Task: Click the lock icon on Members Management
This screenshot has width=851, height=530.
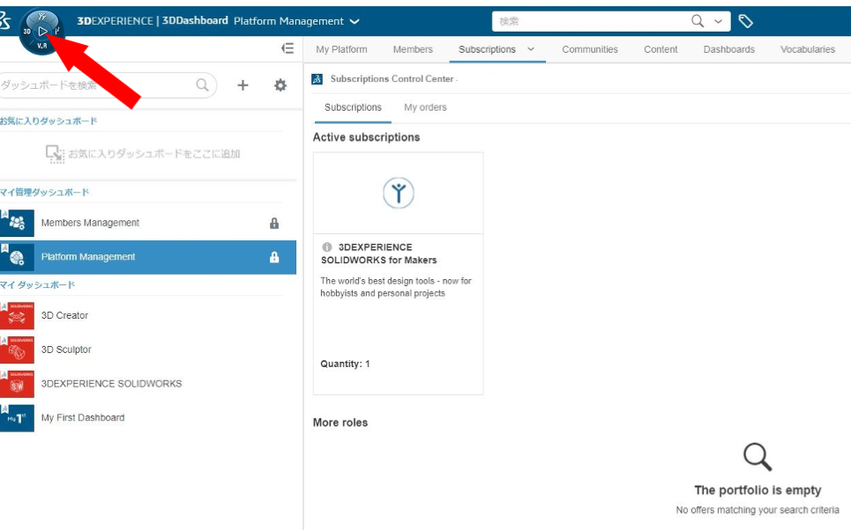Action: [274, 224]
